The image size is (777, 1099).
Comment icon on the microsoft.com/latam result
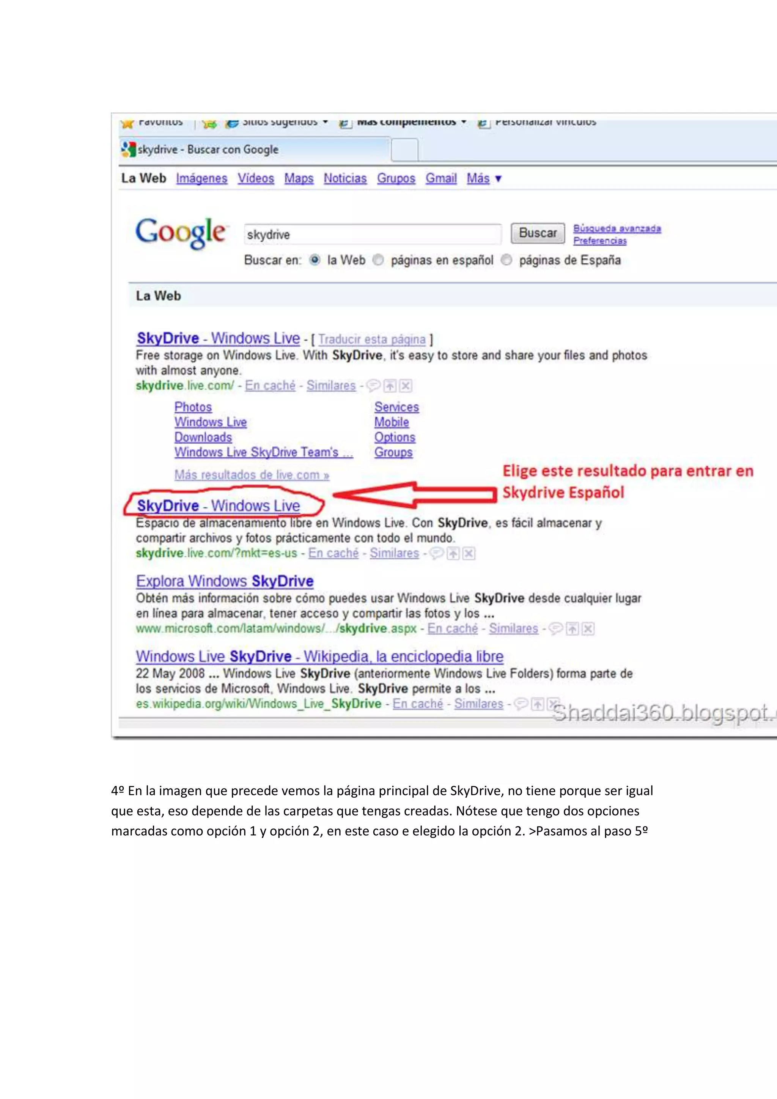[556, 628]
